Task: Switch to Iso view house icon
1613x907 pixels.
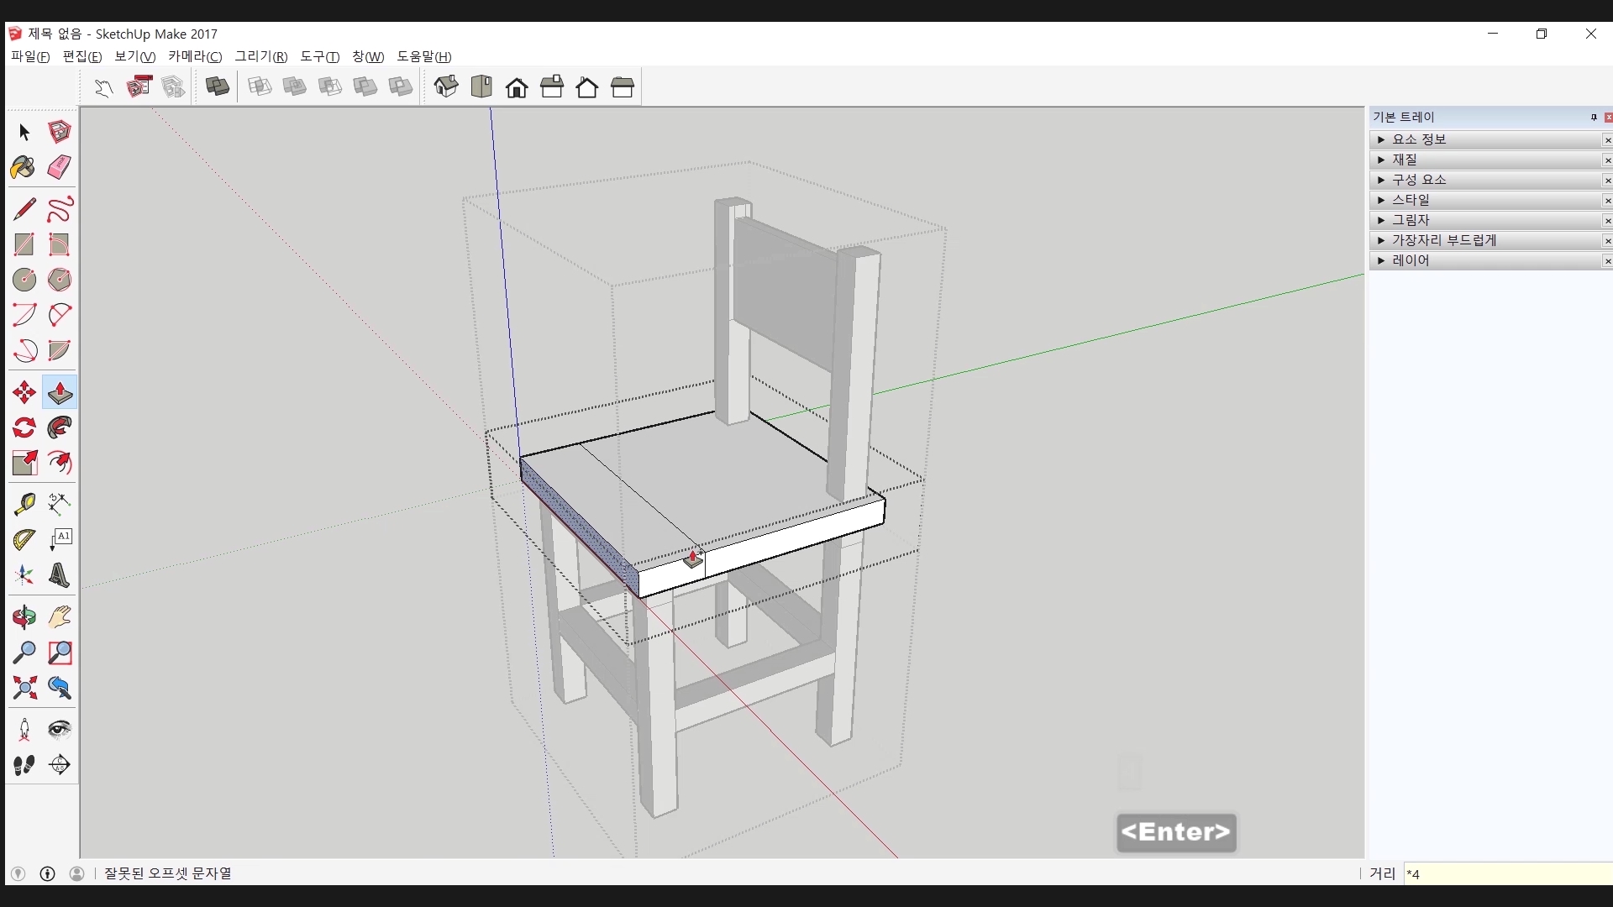Action: pos(446,87)
